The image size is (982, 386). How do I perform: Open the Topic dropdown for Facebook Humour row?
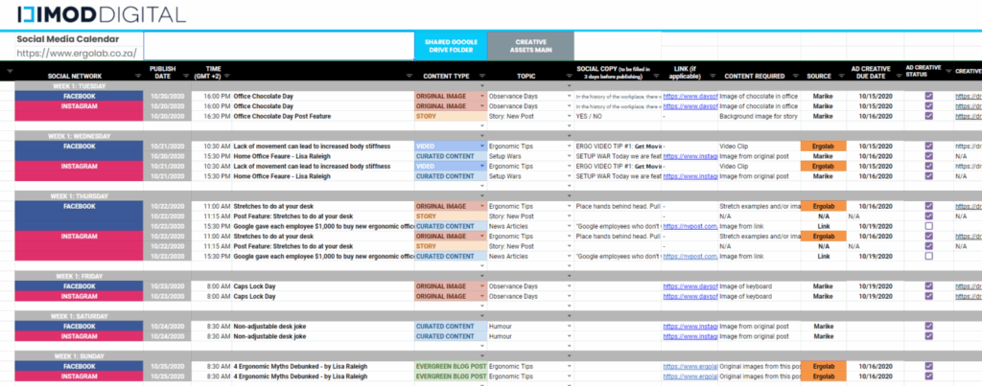[x=568, y=327]
